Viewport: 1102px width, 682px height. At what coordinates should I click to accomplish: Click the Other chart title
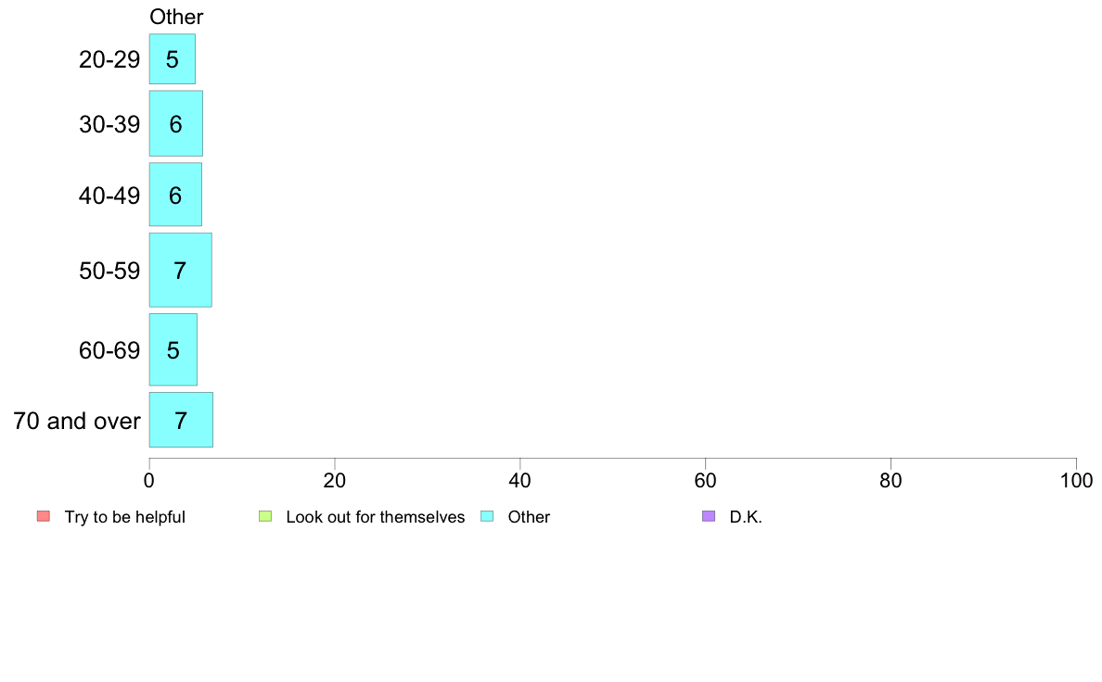[176, 17]
